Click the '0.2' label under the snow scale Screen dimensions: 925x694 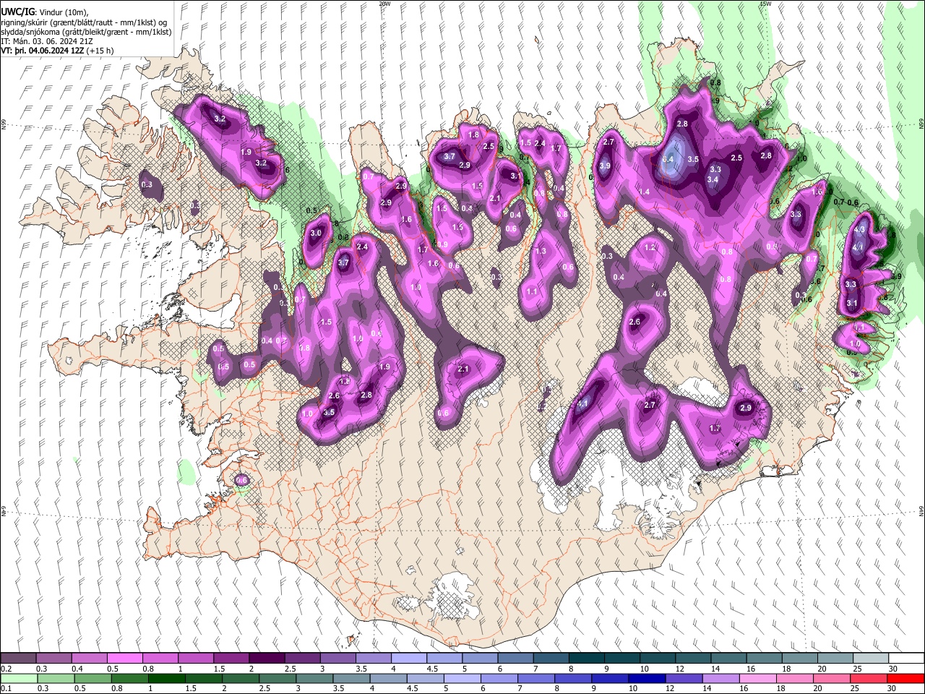pyautogui.click(x=6, y=669)
